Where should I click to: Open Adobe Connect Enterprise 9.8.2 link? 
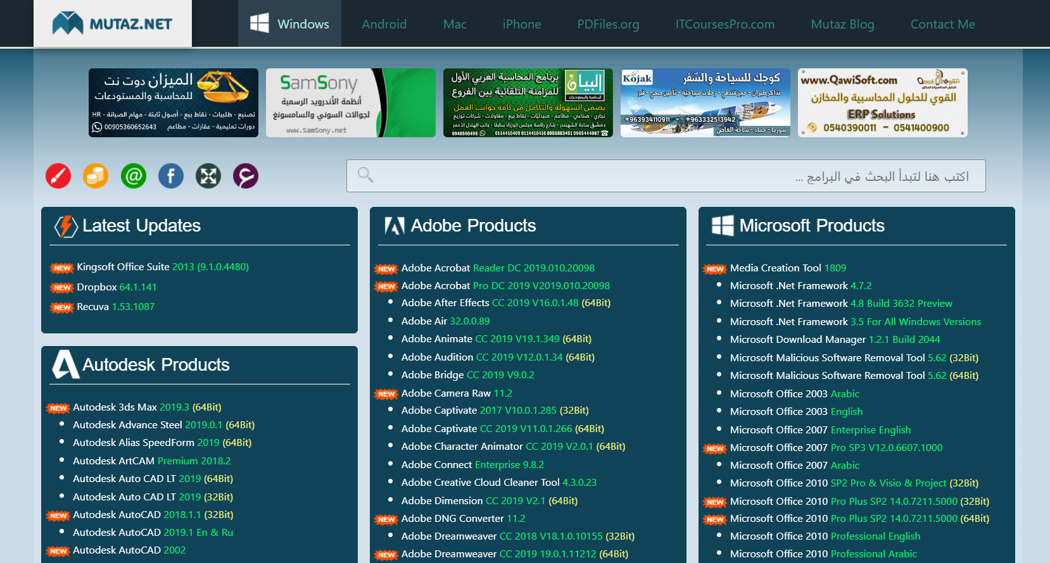pyautogui.click(x=472, y=465)
